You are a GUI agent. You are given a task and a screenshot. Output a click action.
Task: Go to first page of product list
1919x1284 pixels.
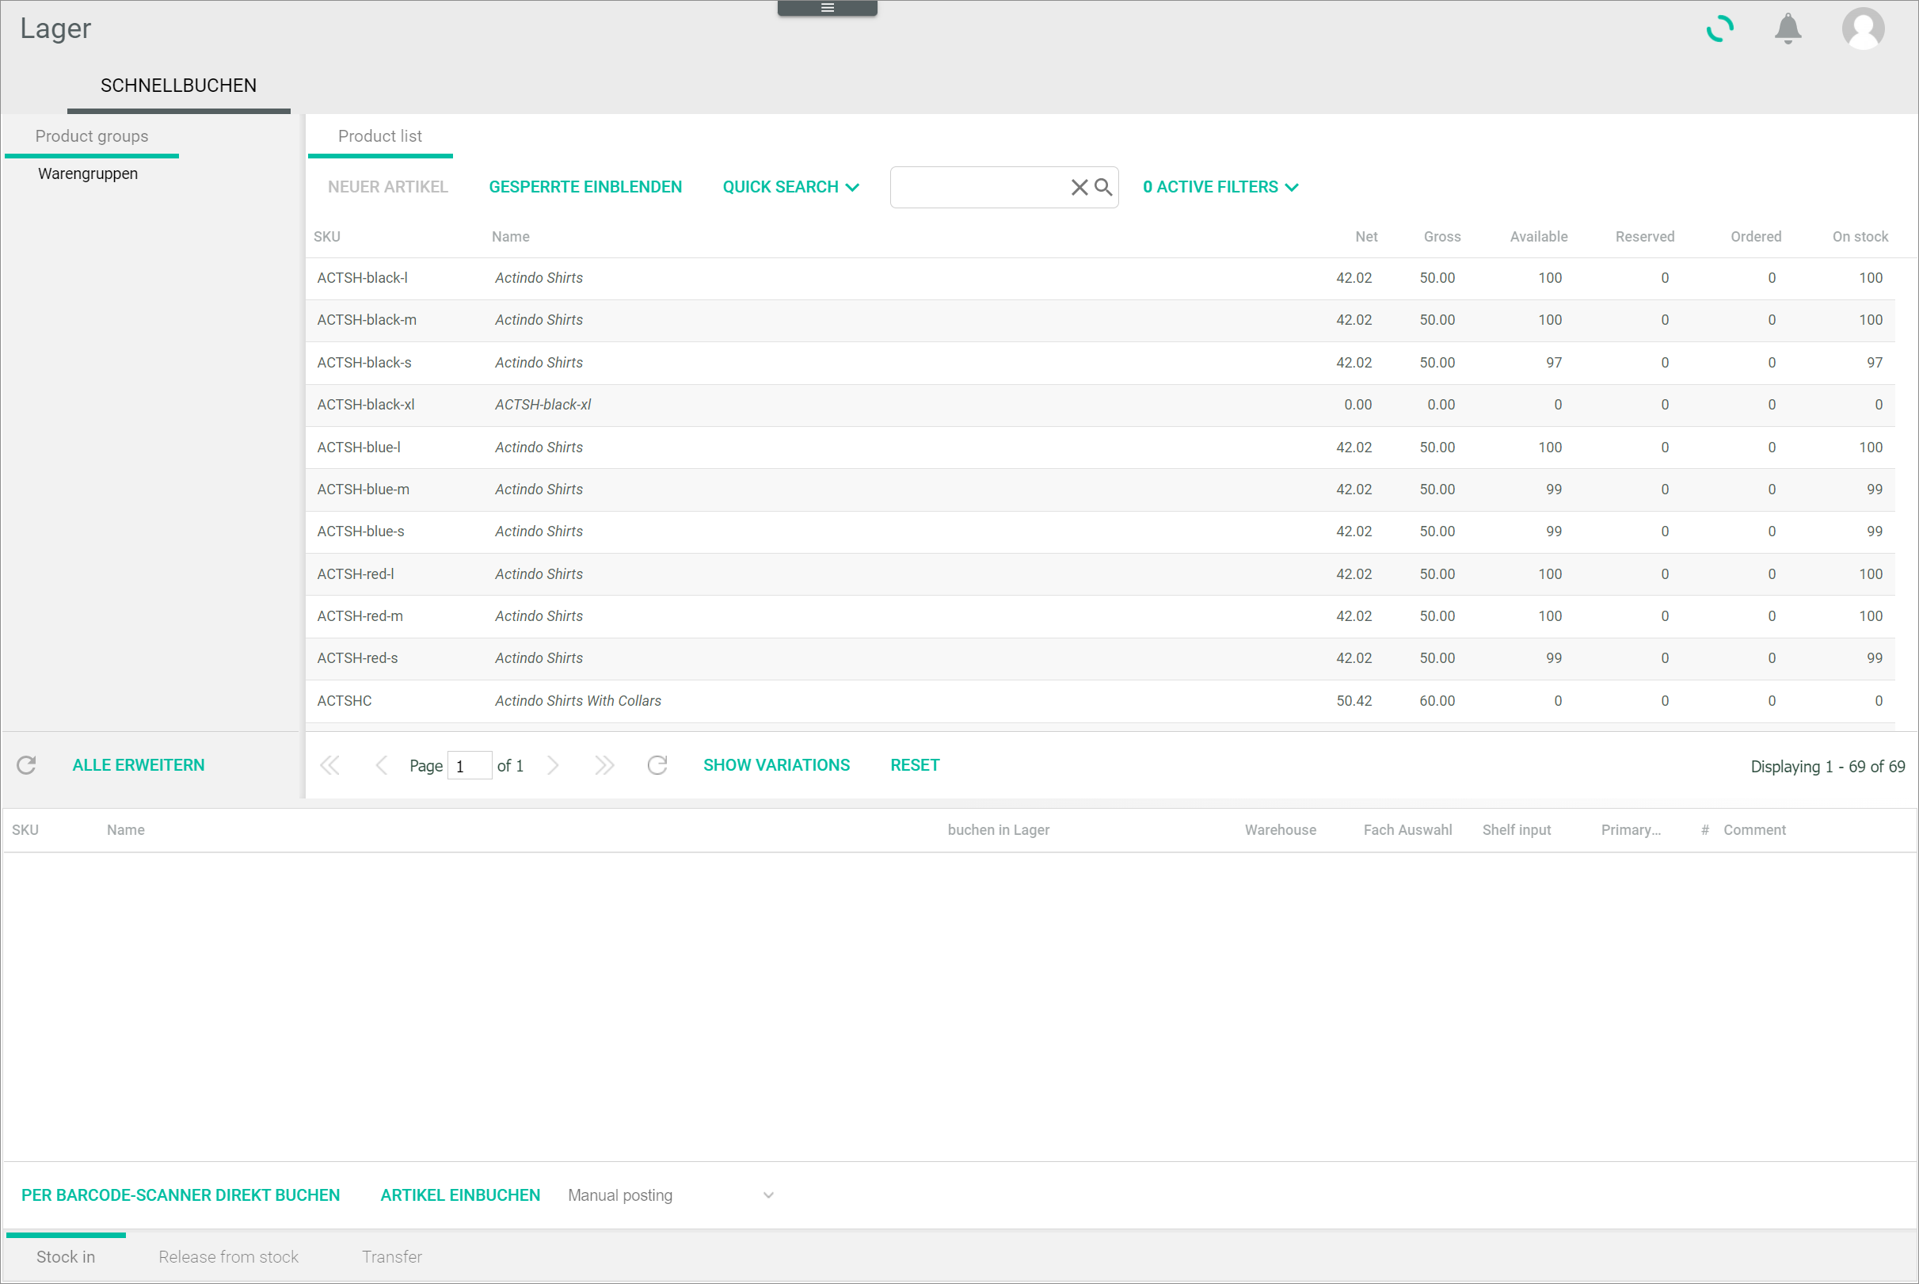click(x=329, y=765)
